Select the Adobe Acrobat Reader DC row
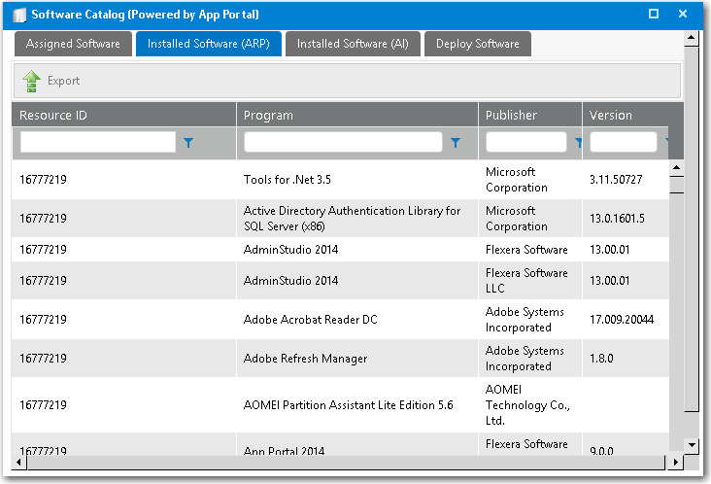711x484 pixels. (310, 320)
